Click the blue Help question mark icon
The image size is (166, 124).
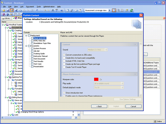pos(62,10)
